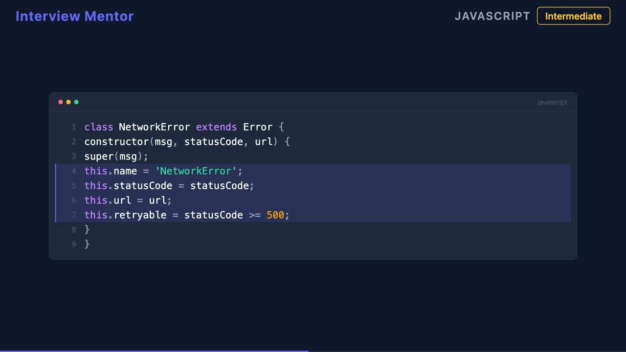Click line number 8
626x352 pixels.
[74, 230]
